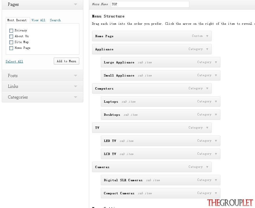Reveal Computers menu item options arrow
This screenshot has height=208, width=255.
point(207,88)
